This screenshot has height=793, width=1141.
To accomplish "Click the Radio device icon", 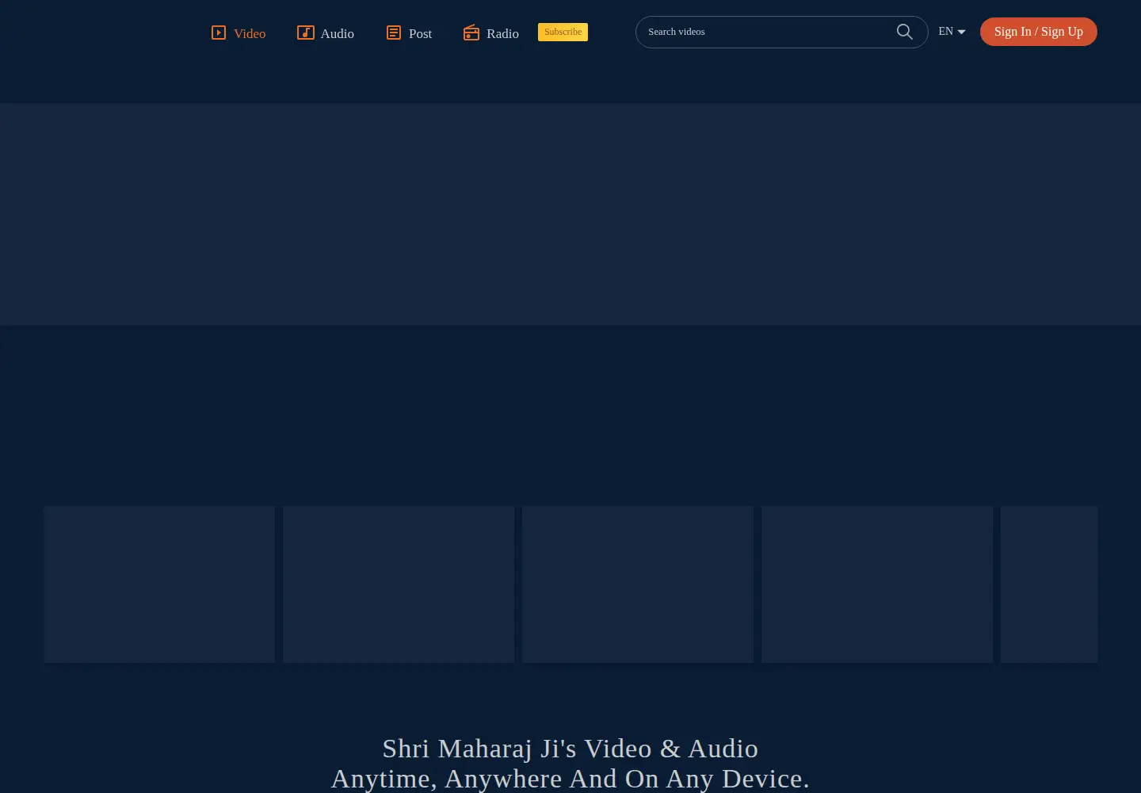I will 471,33.
